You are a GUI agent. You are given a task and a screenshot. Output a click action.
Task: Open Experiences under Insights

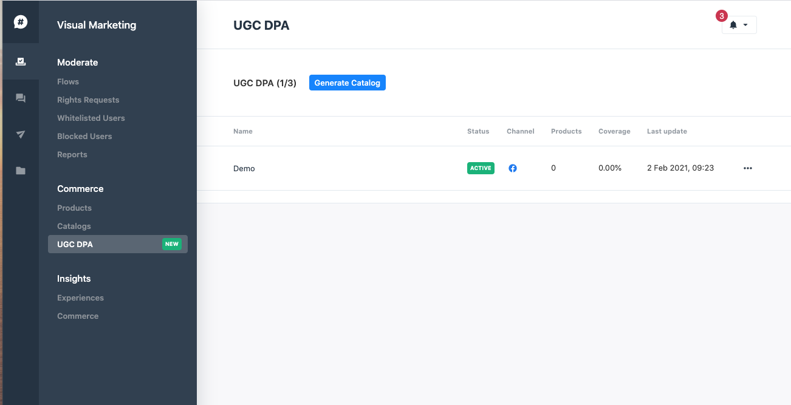[80, 298]
